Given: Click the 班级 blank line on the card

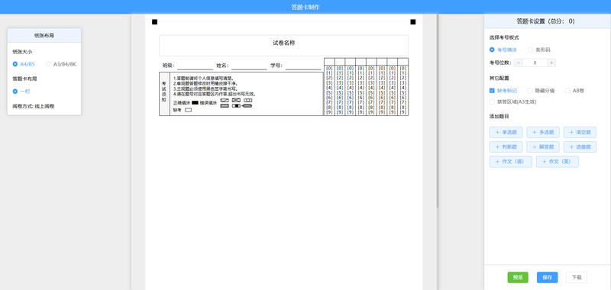Looking at the screenshot, I should click(195, 66).
